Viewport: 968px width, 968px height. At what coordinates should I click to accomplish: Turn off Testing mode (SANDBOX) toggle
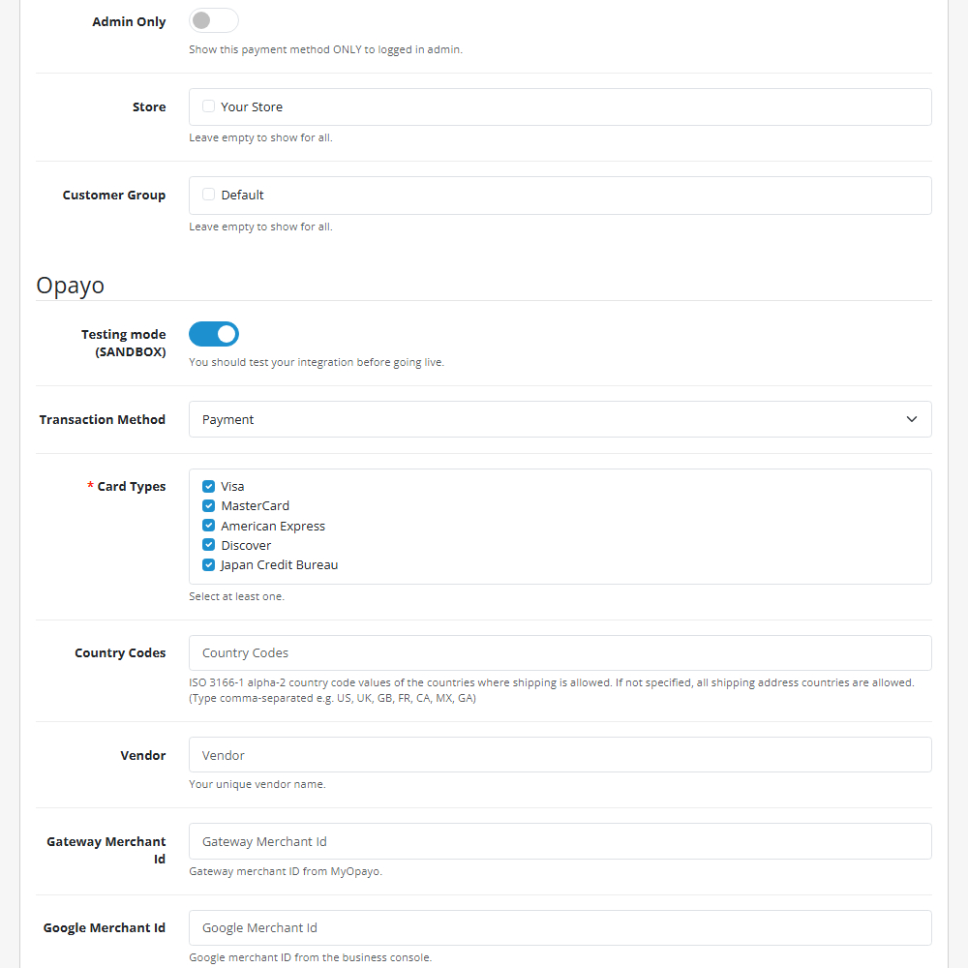point(213,334)
